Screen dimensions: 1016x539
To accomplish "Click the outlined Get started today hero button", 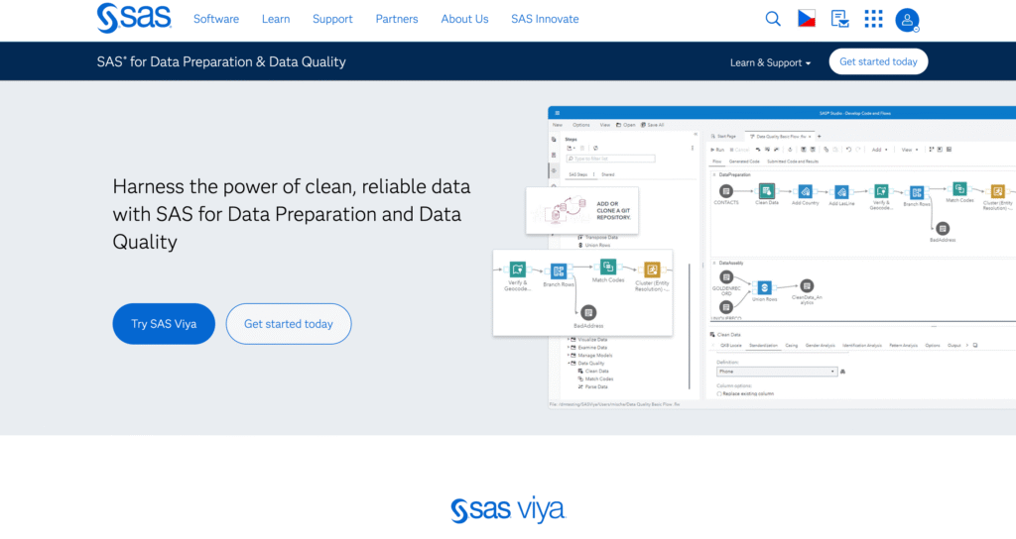I will [x=289, y=324].
